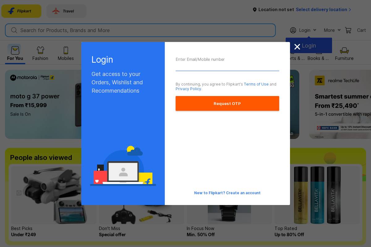The image size is (371, 247).
Task: Click the Login tooltip label behind dialog
Action: click(309, 46)
